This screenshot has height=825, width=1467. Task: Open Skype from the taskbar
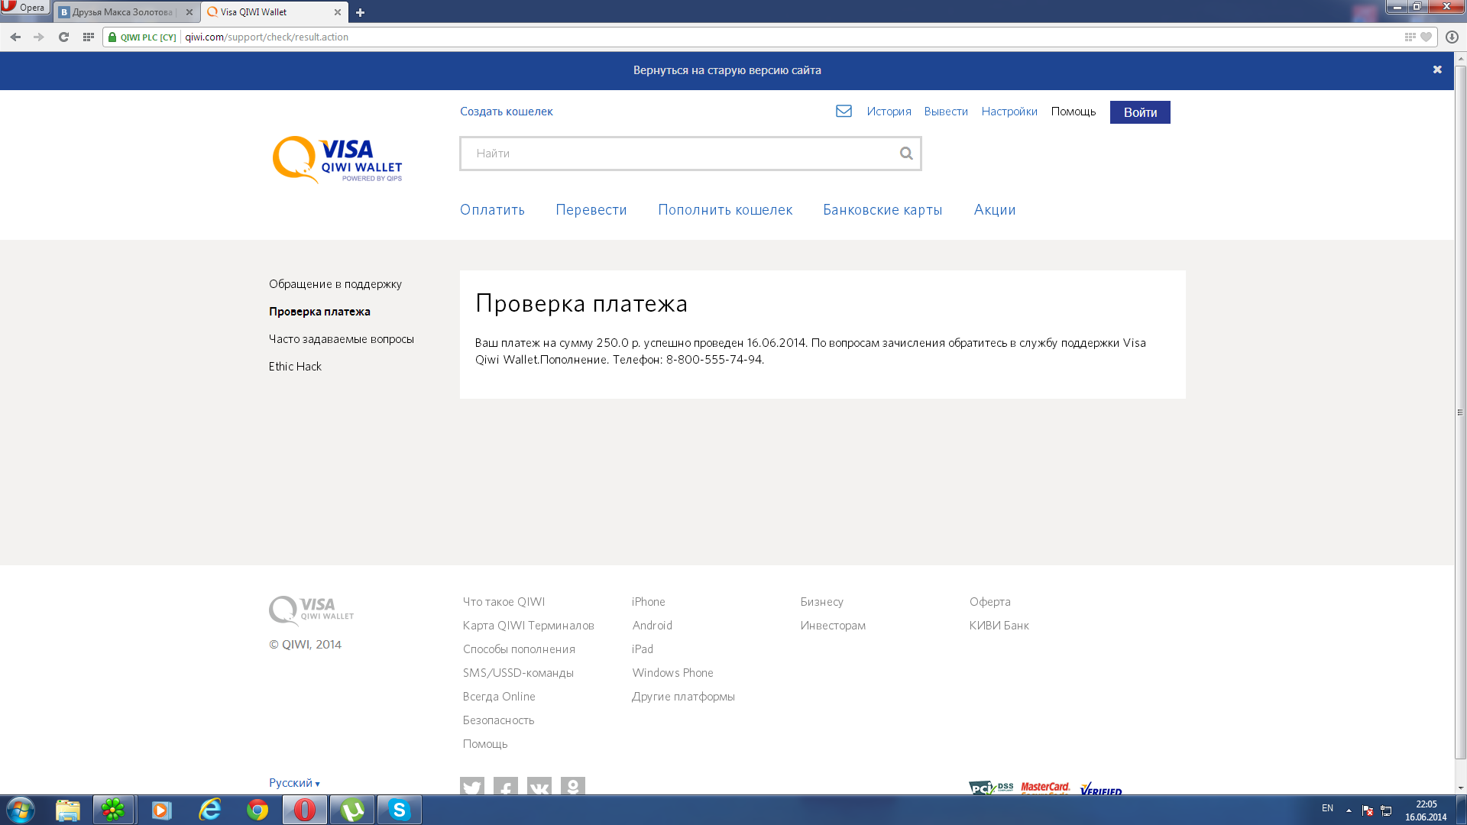399,810
